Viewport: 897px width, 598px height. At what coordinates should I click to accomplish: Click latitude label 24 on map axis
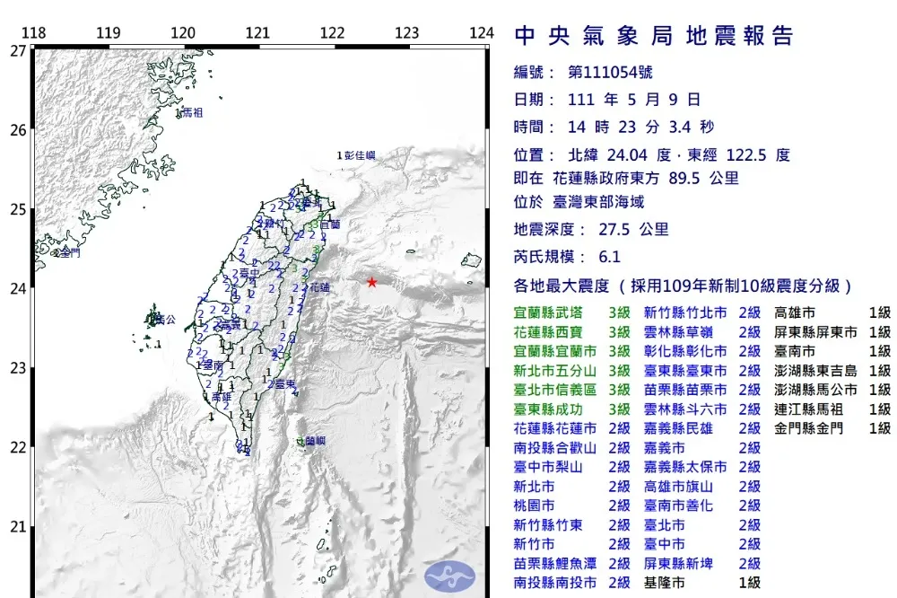pos(18,289)
